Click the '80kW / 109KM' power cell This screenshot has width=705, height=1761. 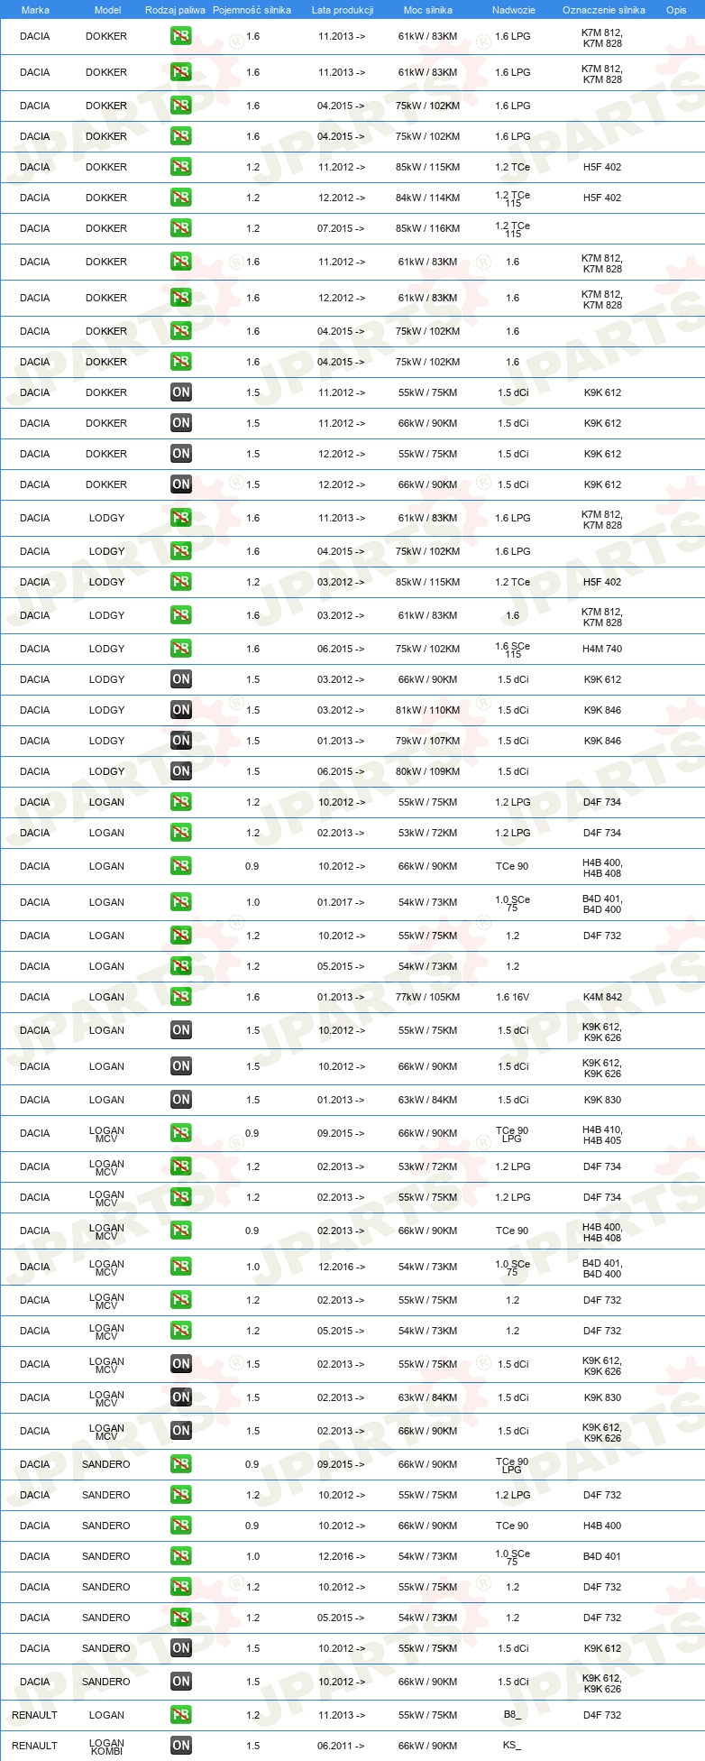point(429,771)
